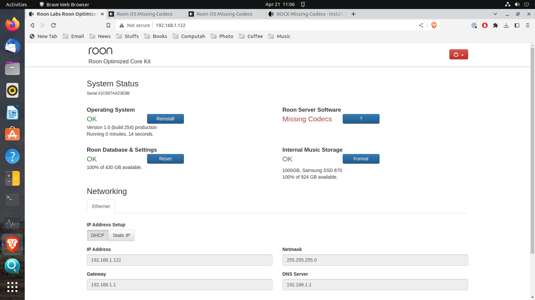The width and height of the screenshot is (535, 300).
Task: Open Rhythmbox from the dock
Action: click(12, 90)
